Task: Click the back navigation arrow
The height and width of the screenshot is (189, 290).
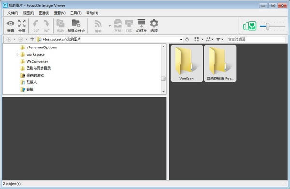Action: point(9,39)
